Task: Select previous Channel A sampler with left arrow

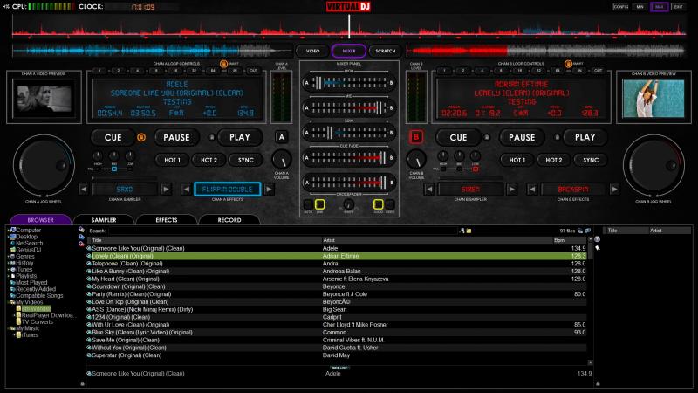Action: tap(83, 189)
